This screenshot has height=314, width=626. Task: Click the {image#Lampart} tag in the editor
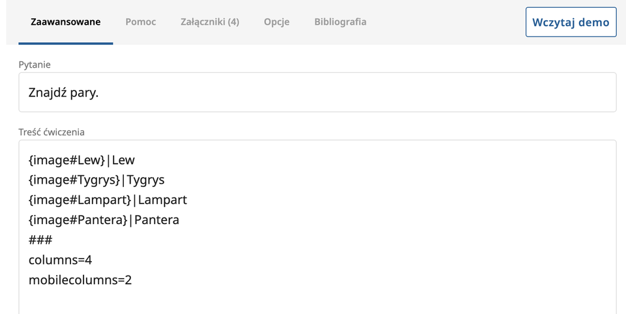(80, 200)
